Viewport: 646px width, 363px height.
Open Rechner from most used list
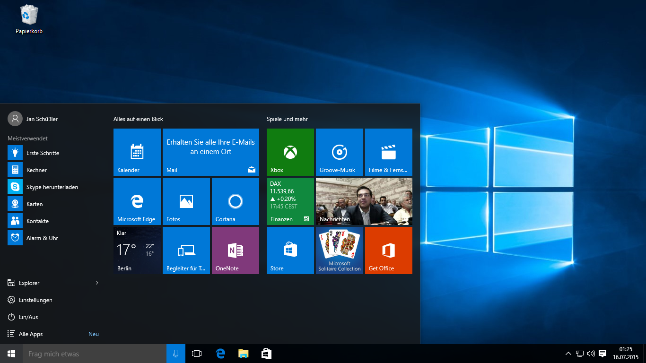tap(36, 170)
